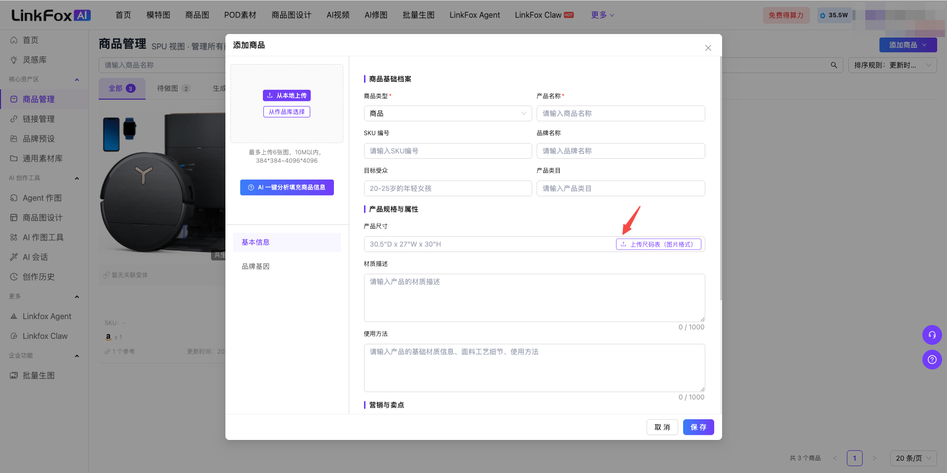Open the customer service headset button
This screenshot has width=947, height=473.
click(x=932, y=335)
